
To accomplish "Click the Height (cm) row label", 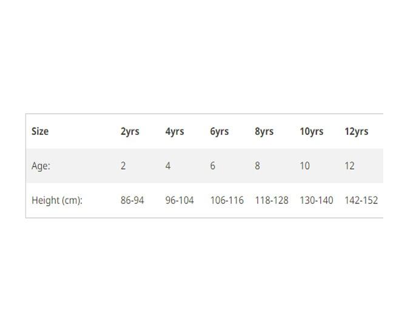I will click(57, 201).
